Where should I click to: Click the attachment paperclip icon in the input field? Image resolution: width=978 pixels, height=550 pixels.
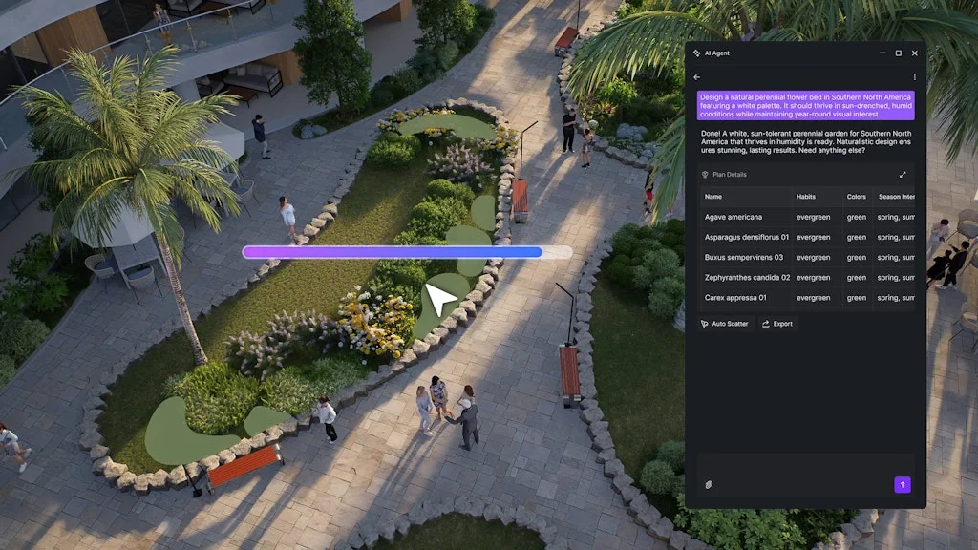pos(709,484)
